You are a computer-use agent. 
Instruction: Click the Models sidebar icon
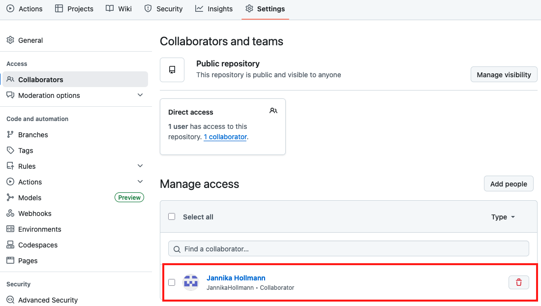pyautogui.click(x=10, y=197)
